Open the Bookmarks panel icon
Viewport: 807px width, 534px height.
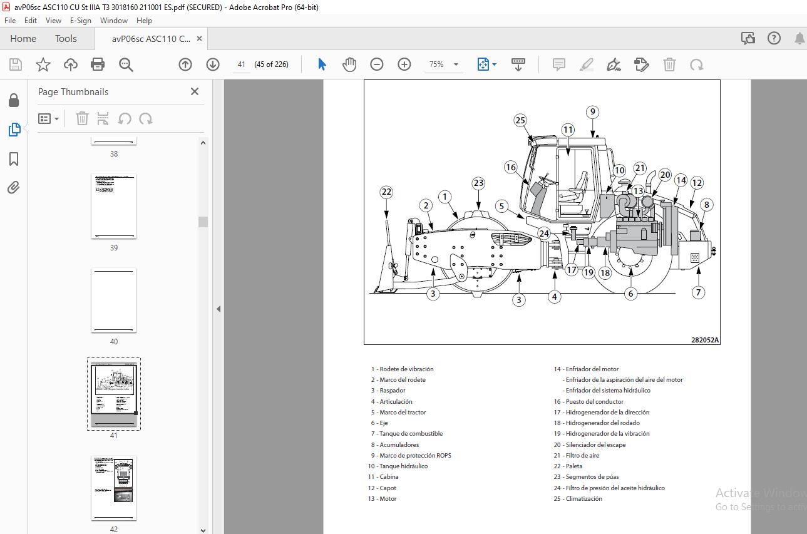(14, 159)
